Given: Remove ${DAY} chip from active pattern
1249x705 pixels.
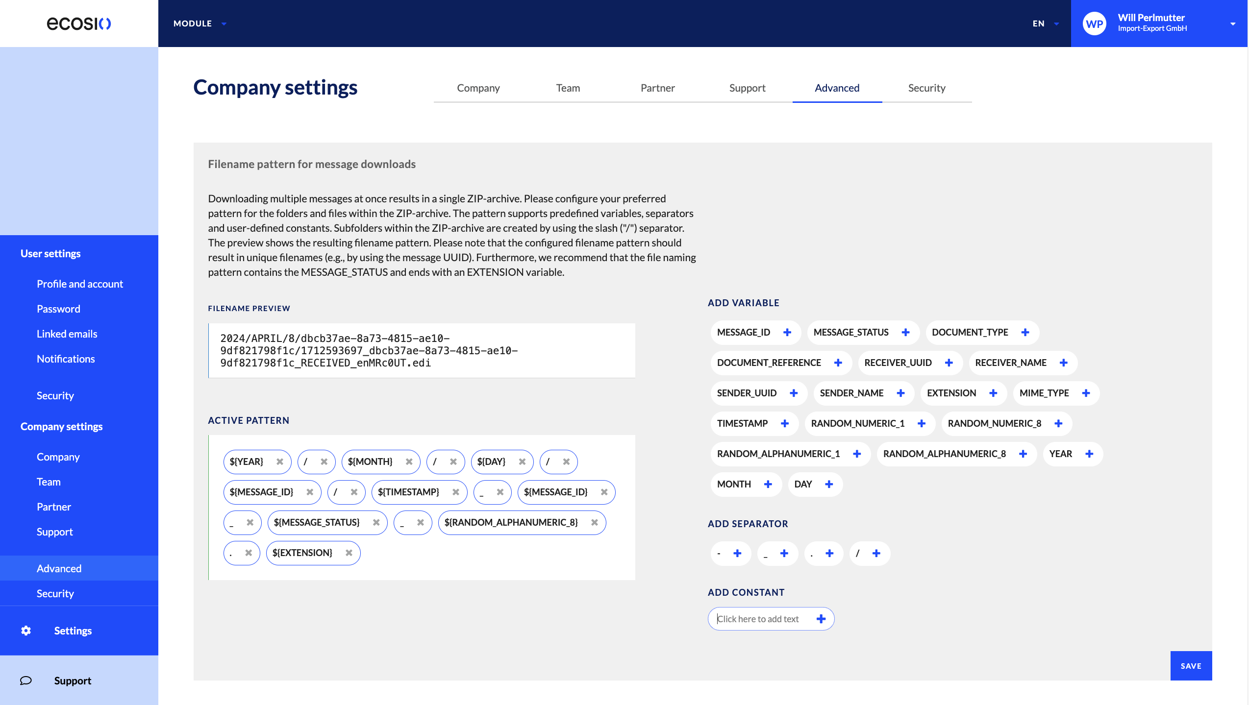Looking at the screenshot, I should pos(522,462).
